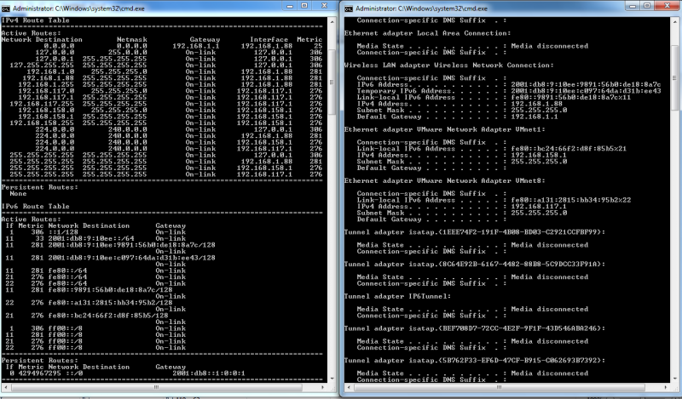This screenshot has height=399, width=682.
Task: Click left window's vertical scrollbar thumb
Action: point(332,82)
